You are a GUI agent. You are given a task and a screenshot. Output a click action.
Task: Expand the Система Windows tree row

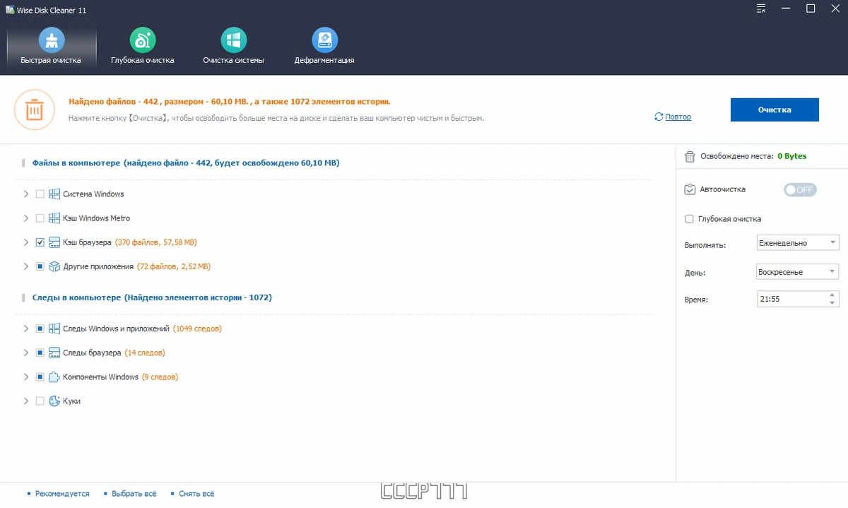tap(26, 194)
